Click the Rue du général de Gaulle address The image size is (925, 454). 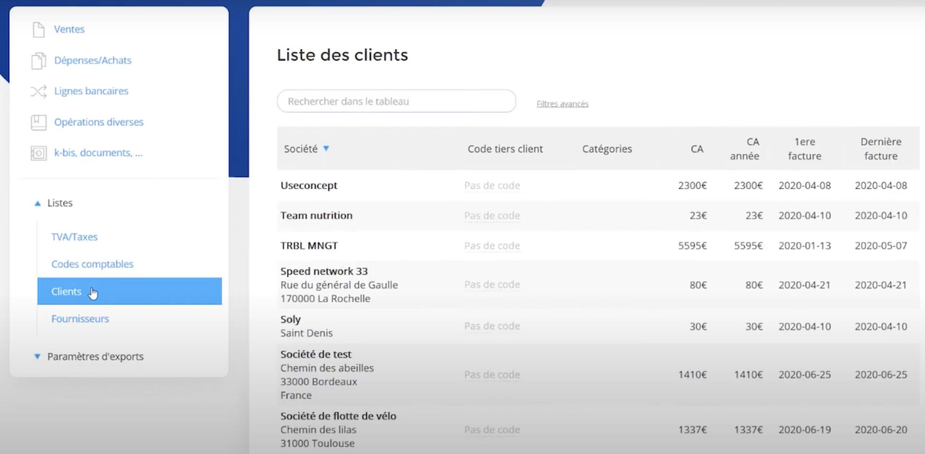coord(339,285)
